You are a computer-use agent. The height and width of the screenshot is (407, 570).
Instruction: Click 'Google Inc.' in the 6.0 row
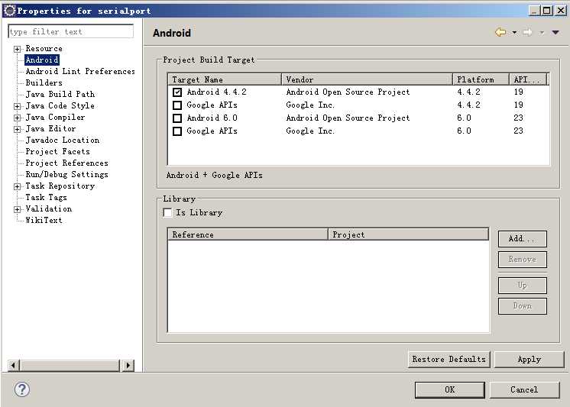click(310, 131)
